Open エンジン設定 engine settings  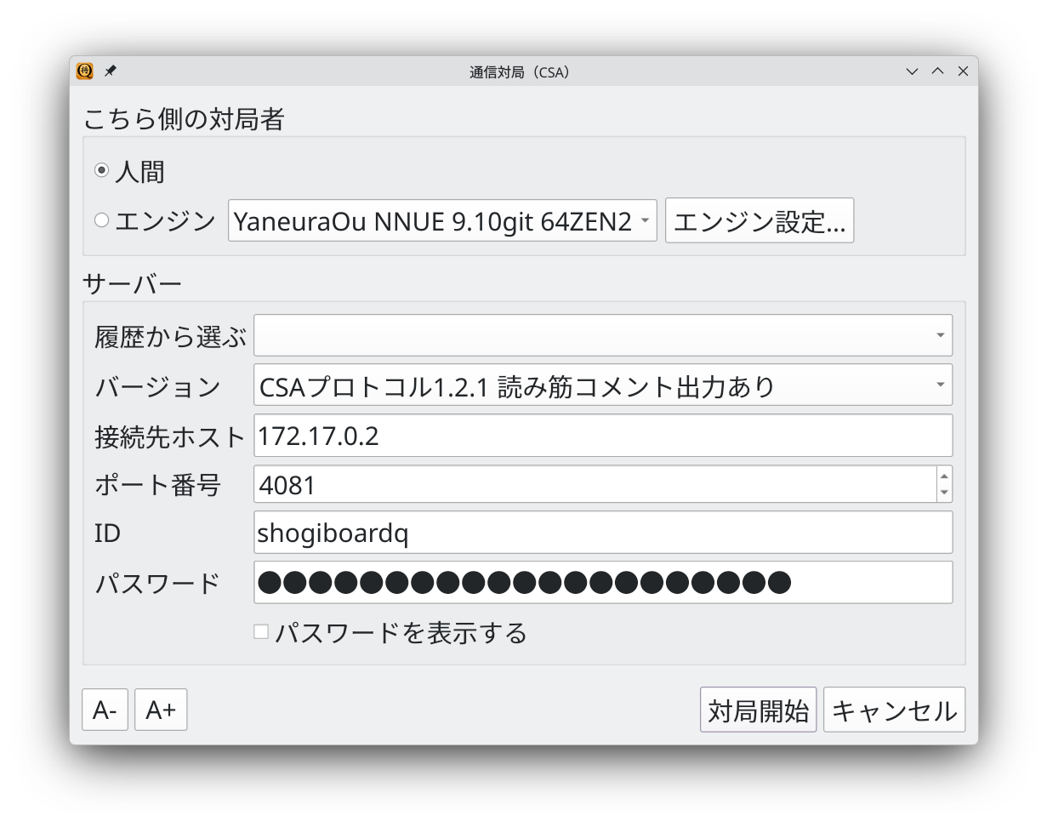pos(760,220)
